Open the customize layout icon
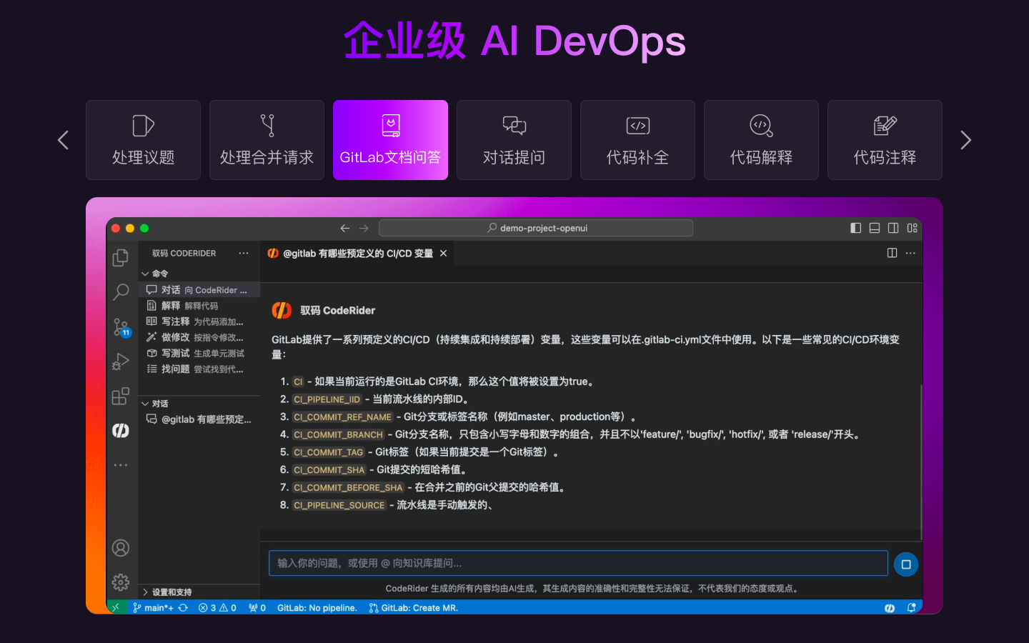Screen dimensions: 1029x643 (913, 228)
